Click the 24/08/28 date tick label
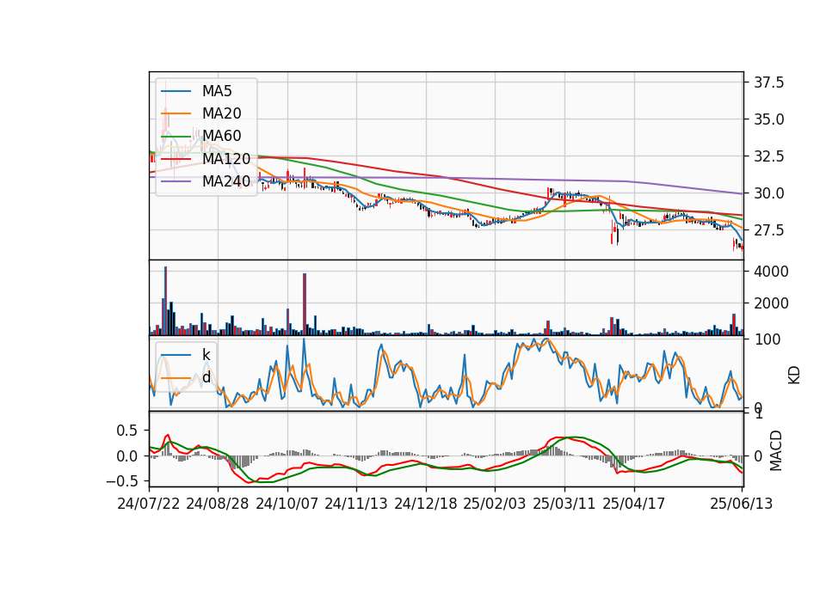This screenshot has width=826, height=593. coord(218,504)
